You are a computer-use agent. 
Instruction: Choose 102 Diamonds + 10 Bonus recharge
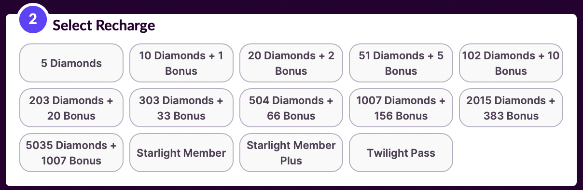coord(511,63)
